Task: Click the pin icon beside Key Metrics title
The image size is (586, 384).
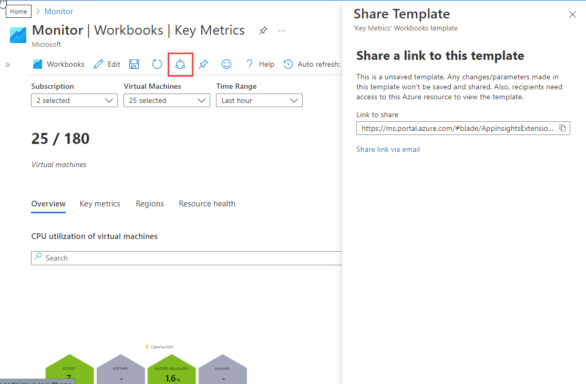Action: 263,31
